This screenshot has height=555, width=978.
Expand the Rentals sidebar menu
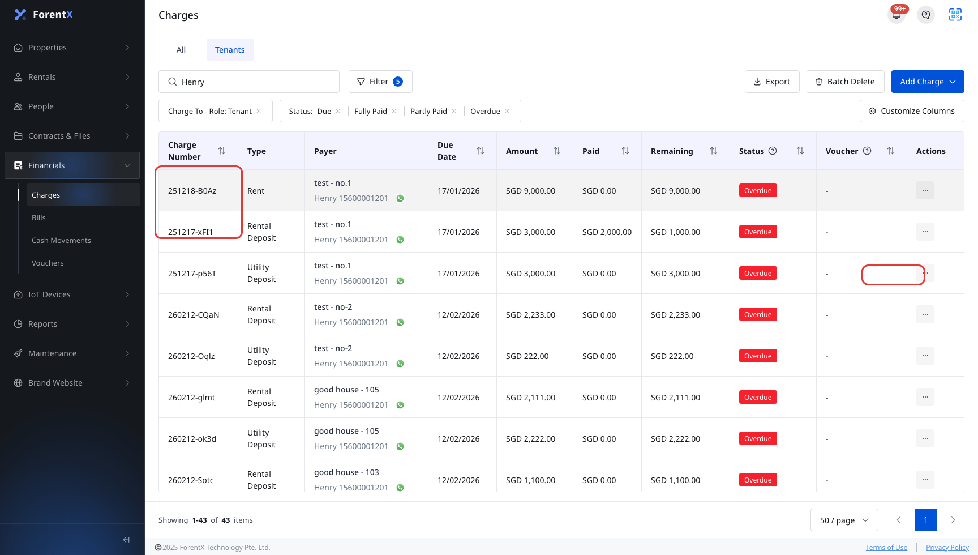tap(72, 77)
